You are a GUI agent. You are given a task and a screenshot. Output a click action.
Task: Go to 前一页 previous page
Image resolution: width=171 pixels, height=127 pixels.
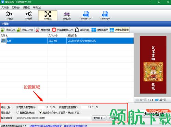click(141, 100)
